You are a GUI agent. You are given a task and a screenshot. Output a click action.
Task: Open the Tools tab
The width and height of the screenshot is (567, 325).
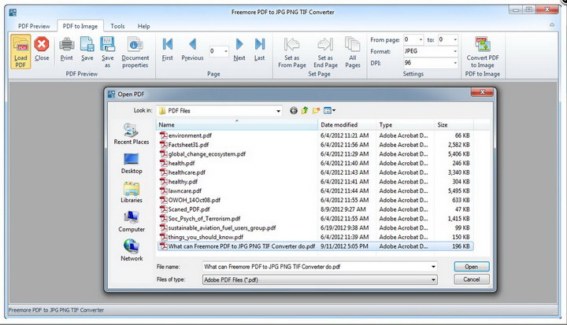(x=117, y=26)
